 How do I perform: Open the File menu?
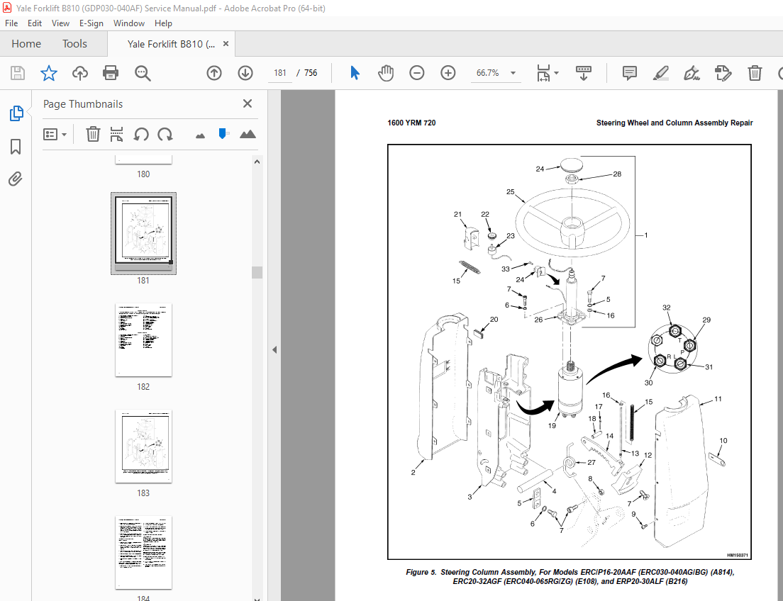(x=11, y=23)
